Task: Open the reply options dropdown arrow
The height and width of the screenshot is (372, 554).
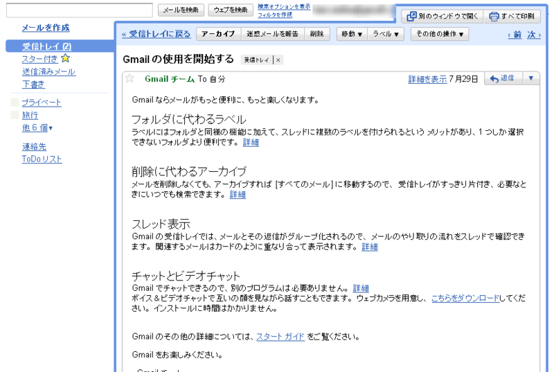Action: pyautogui.click(x=531, y=78)
